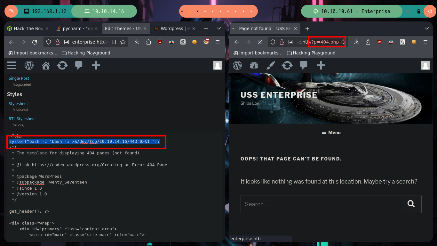Toggle the WordPress admin menu hamburger, left window
The height and width of the screenshot is (246, 437).
12,65
